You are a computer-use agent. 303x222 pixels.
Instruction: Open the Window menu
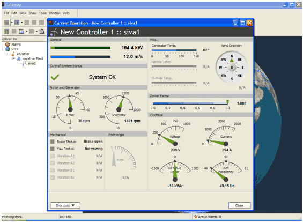(x=55, y=13)
